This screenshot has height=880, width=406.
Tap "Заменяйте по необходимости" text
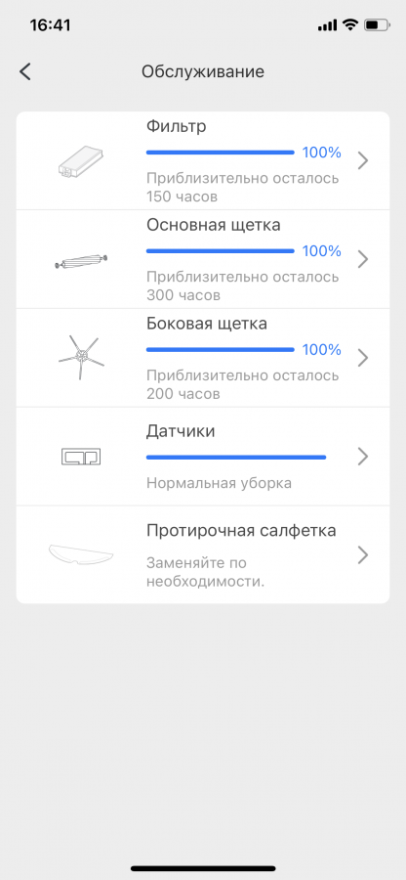click(x=206, y=572)
